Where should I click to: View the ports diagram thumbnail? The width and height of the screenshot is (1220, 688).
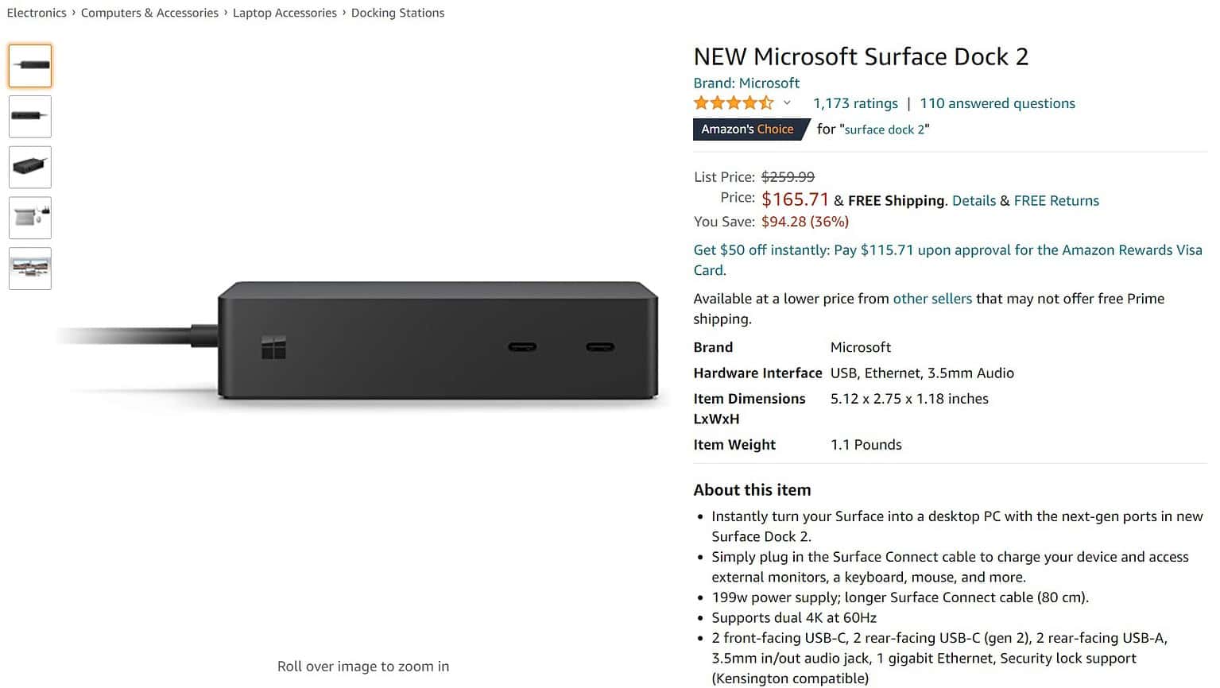tap(29, 269)
